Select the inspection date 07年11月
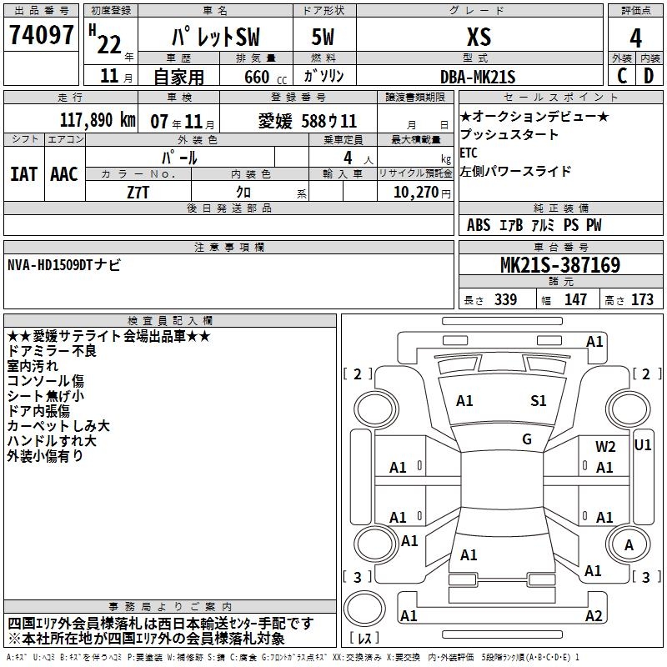 click(183, 122)
